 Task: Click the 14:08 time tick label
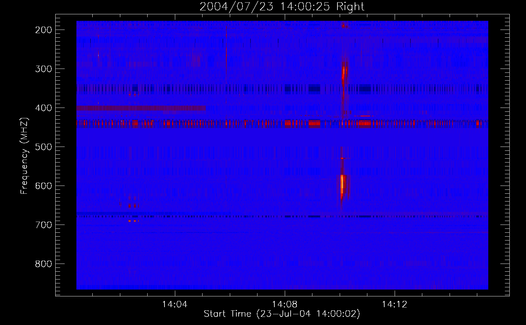tap(285, 305)
